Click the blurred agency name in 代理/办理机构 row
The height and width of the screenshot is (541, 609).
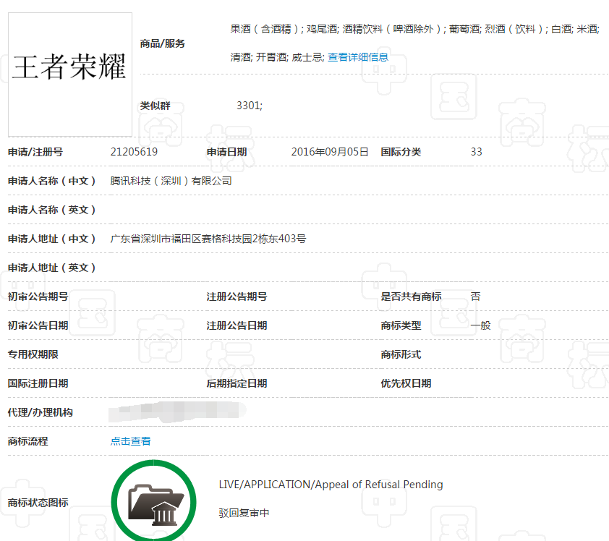click(x=174, y=412)
